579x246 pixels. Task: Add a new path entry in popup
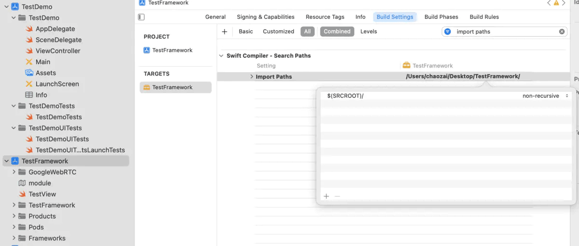pyautogui.click(x=327, y=196)
